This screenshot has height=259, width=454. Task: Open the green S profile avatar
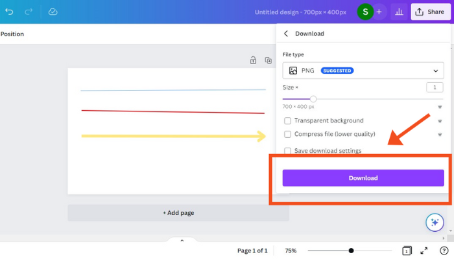coord(365,12)
